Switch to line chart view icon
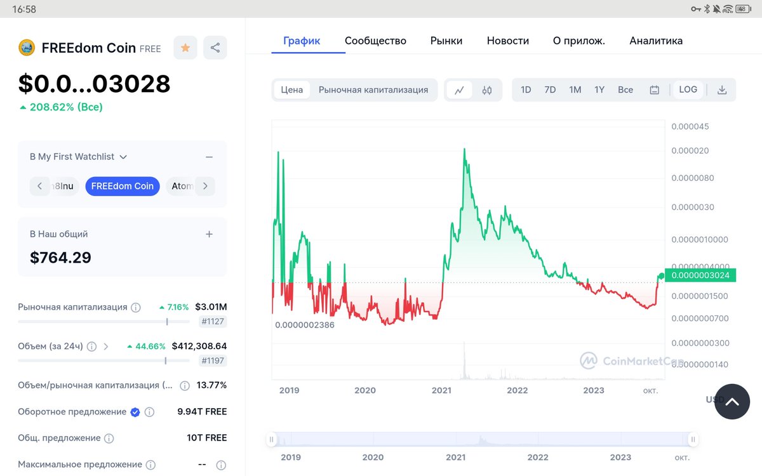 pos(459,90)
